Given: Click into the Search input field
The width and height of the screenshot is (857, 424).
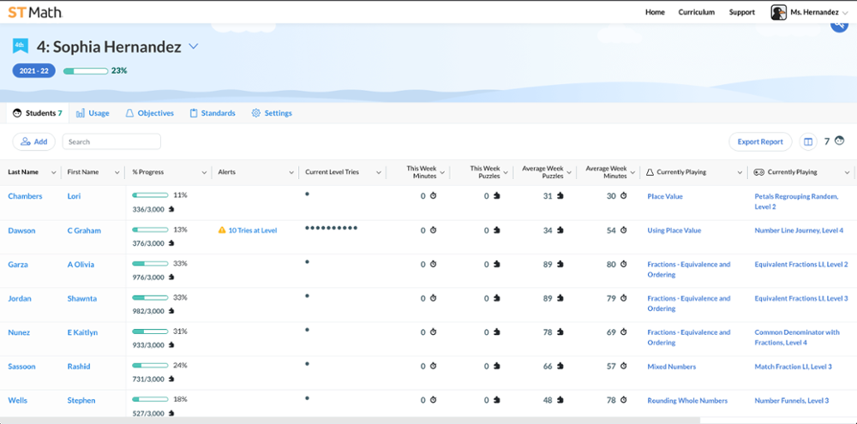Looking at the screenshot, I should (111, 141).
